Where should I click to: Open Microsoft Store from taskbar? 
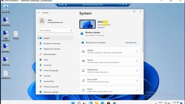tap(108, 103)
